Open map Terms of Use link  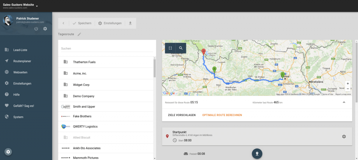click(x=328, y=94)
